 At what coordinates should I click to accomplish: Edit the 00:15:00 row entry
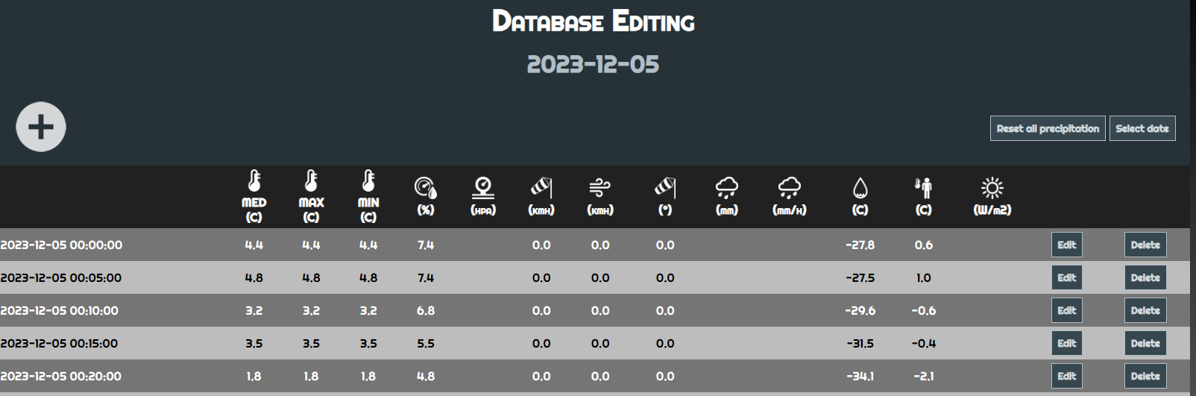click(x=1067, y=343)
